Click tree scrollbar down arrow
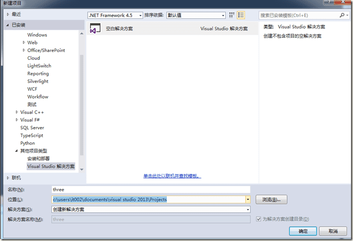Image resolution: width=353 pixels, height=241 pixels. [x=82, y=170]
